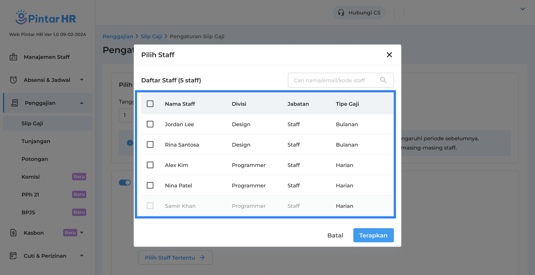Viewport: 535px width, 275px height.
Task: Click the Absensi & Jadwal clock icon
Action: click(x=13, y=80)
